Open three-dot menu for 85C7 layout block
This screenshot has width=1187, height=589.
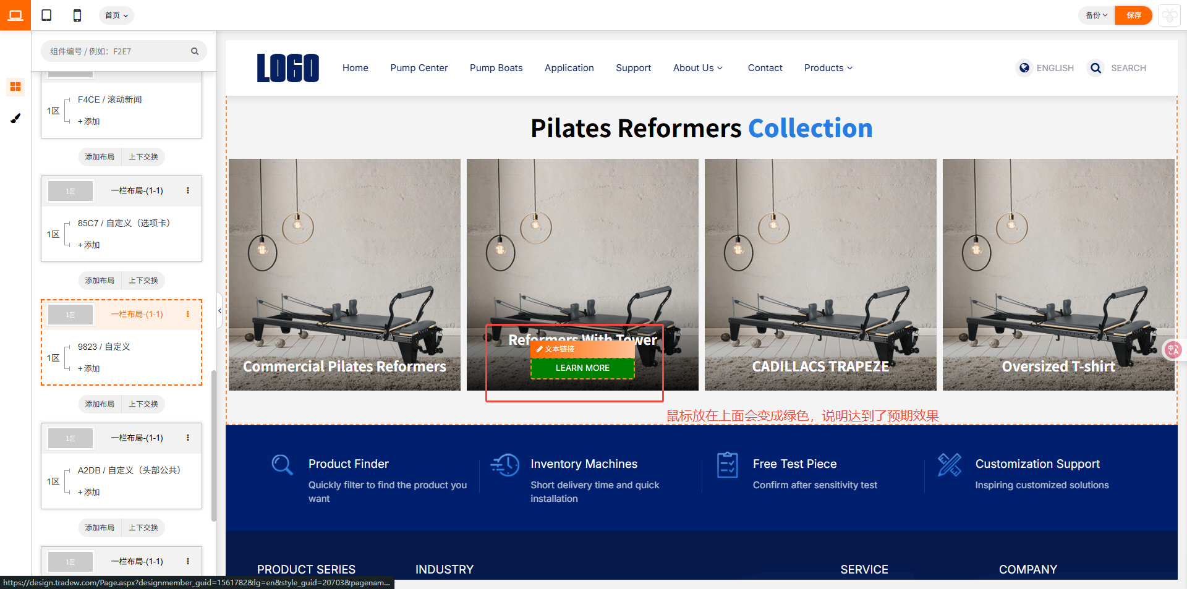click(x=188, y=190)
